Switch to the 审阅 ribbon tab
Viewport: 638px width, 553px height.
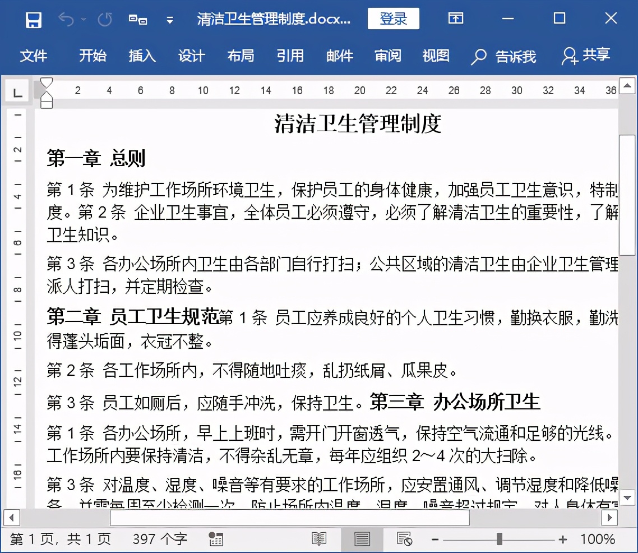coord(387,56)
